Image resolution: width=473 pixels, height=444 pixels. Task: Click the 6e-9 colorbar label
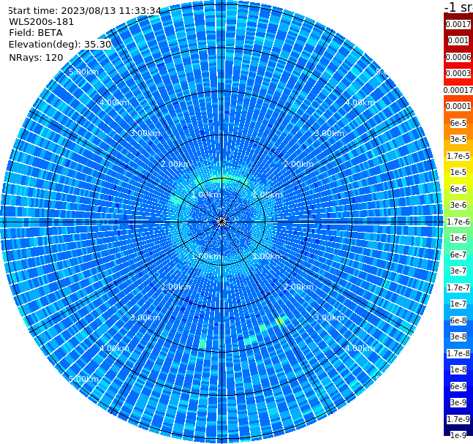pyautogui.click(x=458, y=386)
